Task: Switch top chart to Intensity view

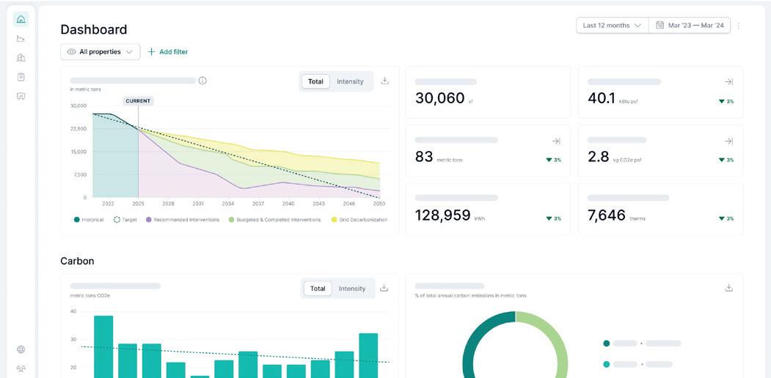Action: click(350, 81)
